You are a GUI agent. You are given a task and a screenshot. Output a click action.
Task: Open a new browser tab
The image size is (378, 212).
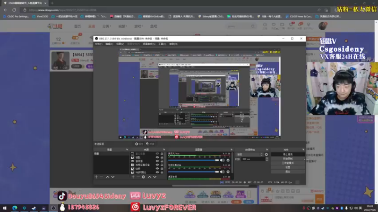tap(52, 3)
